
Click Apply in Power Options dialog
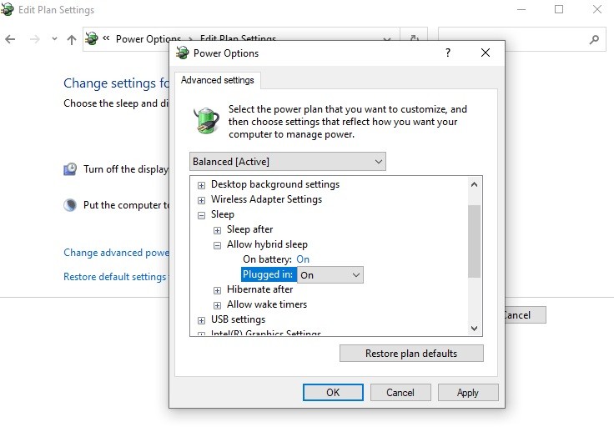click(x=468, y=392)
